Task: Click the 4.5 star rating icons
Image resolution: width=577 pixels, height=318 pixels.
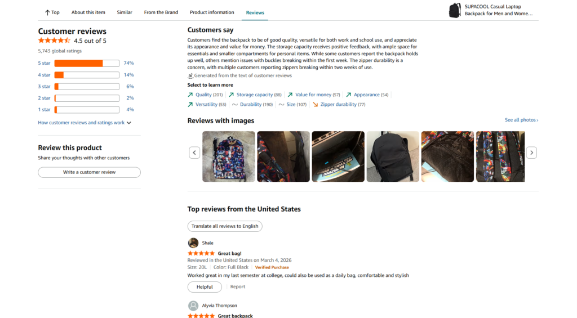Action: click(54, 41)
